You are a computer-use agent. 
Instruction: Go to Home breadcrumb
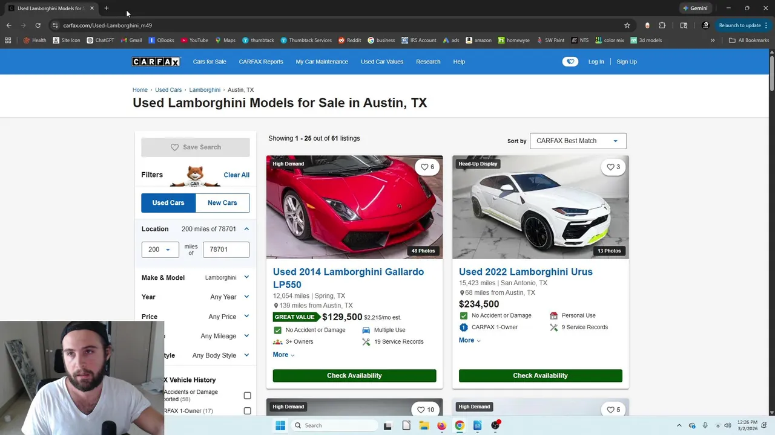click(140, 90)
